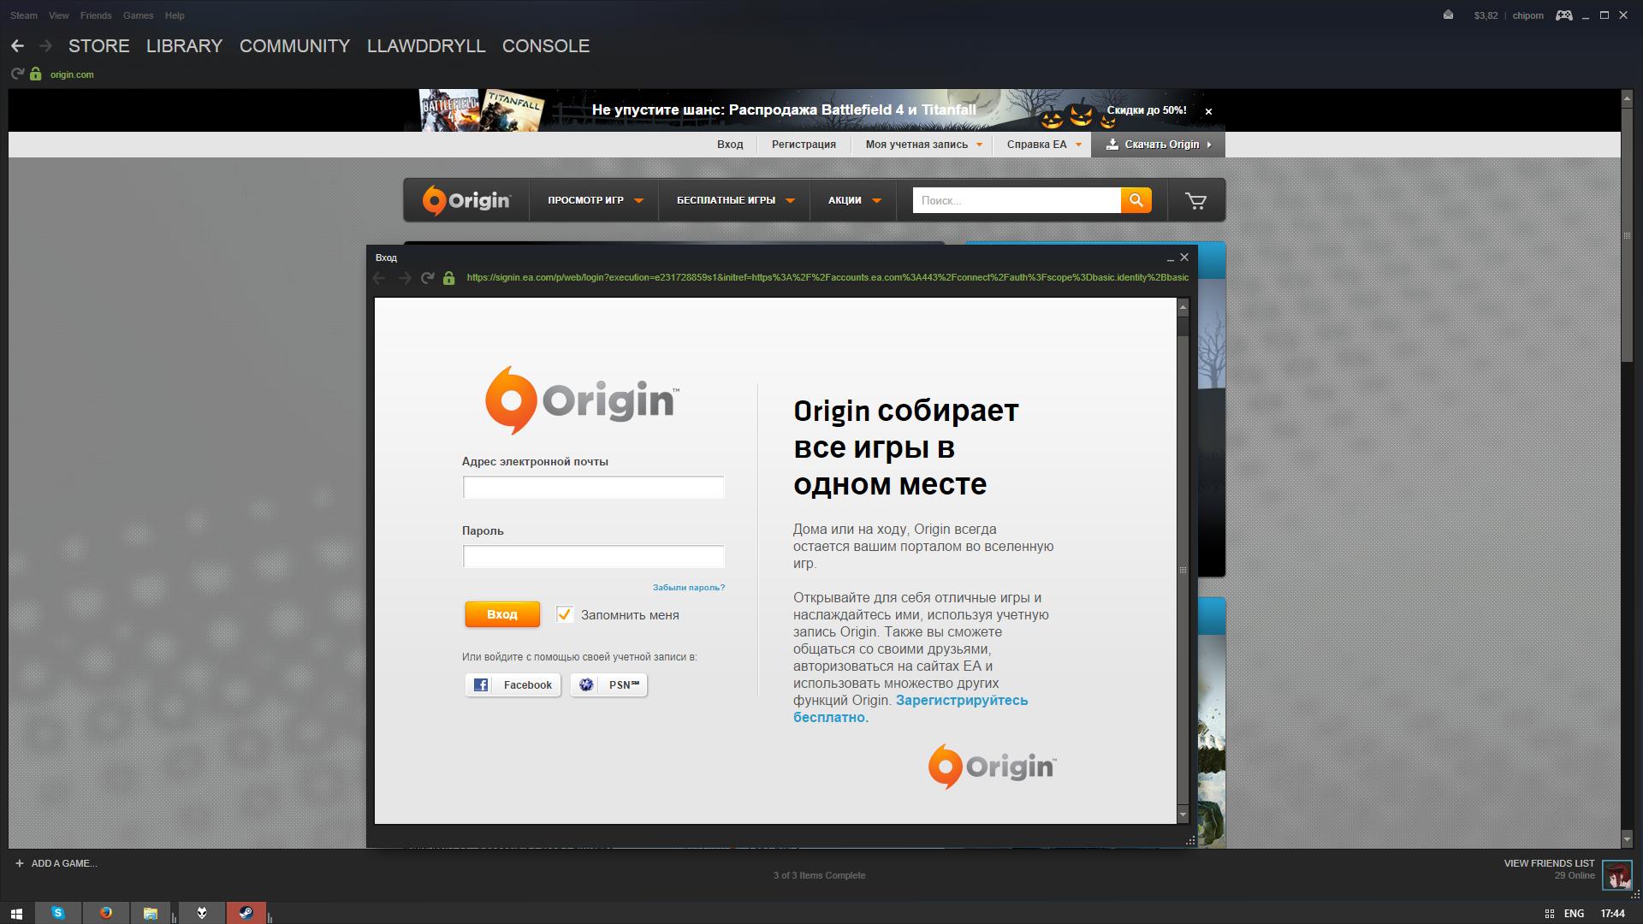
Task: Sign in using the Facebook button
Action: pos(513,684)
